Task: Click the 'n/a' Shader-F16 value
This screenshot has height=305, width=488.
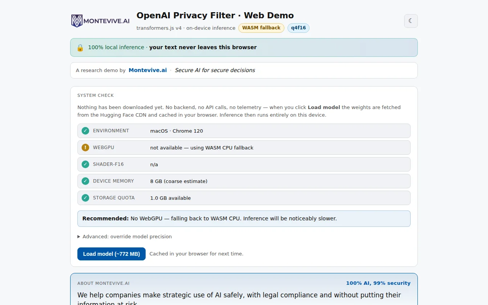Action: 154,164
